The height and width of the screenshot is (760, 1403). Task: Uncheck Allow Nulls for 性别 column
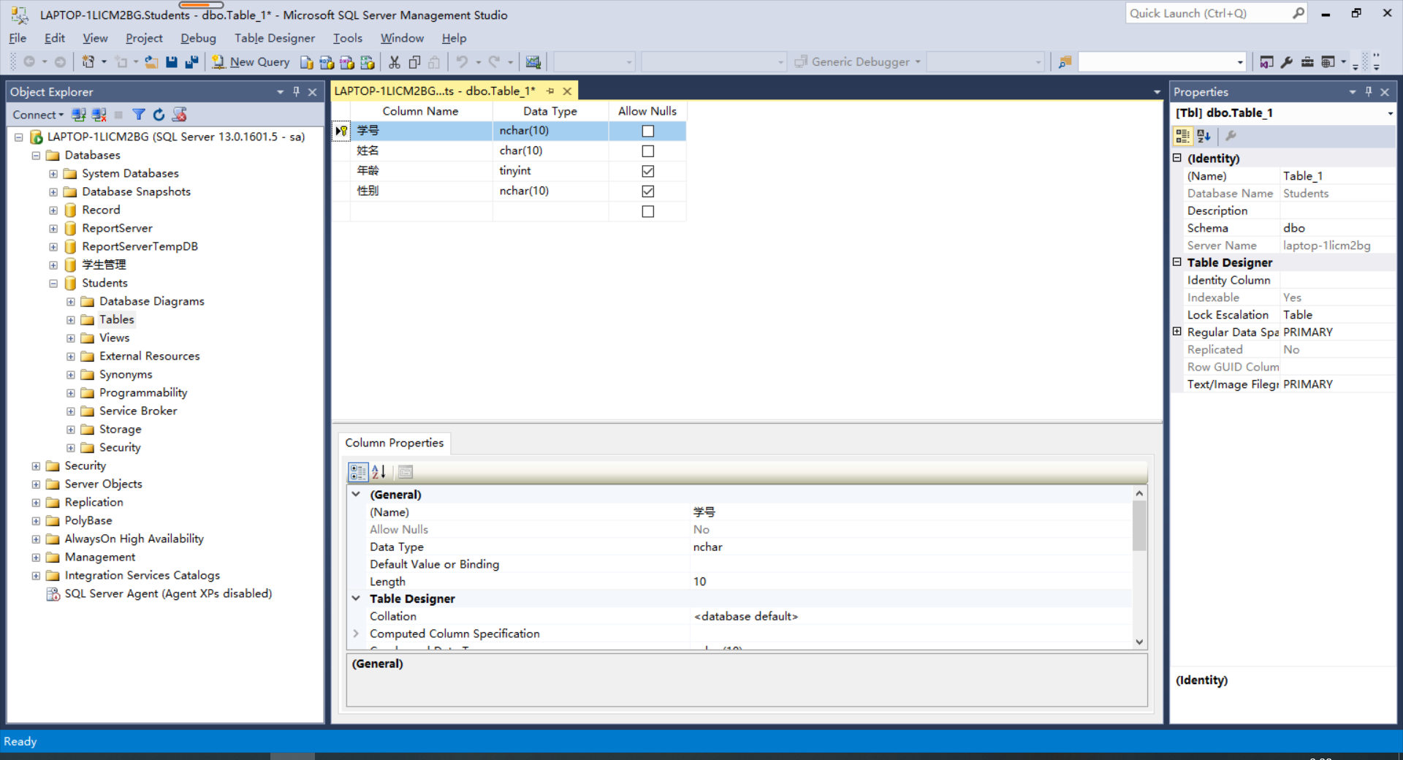(x=647, y=191)
